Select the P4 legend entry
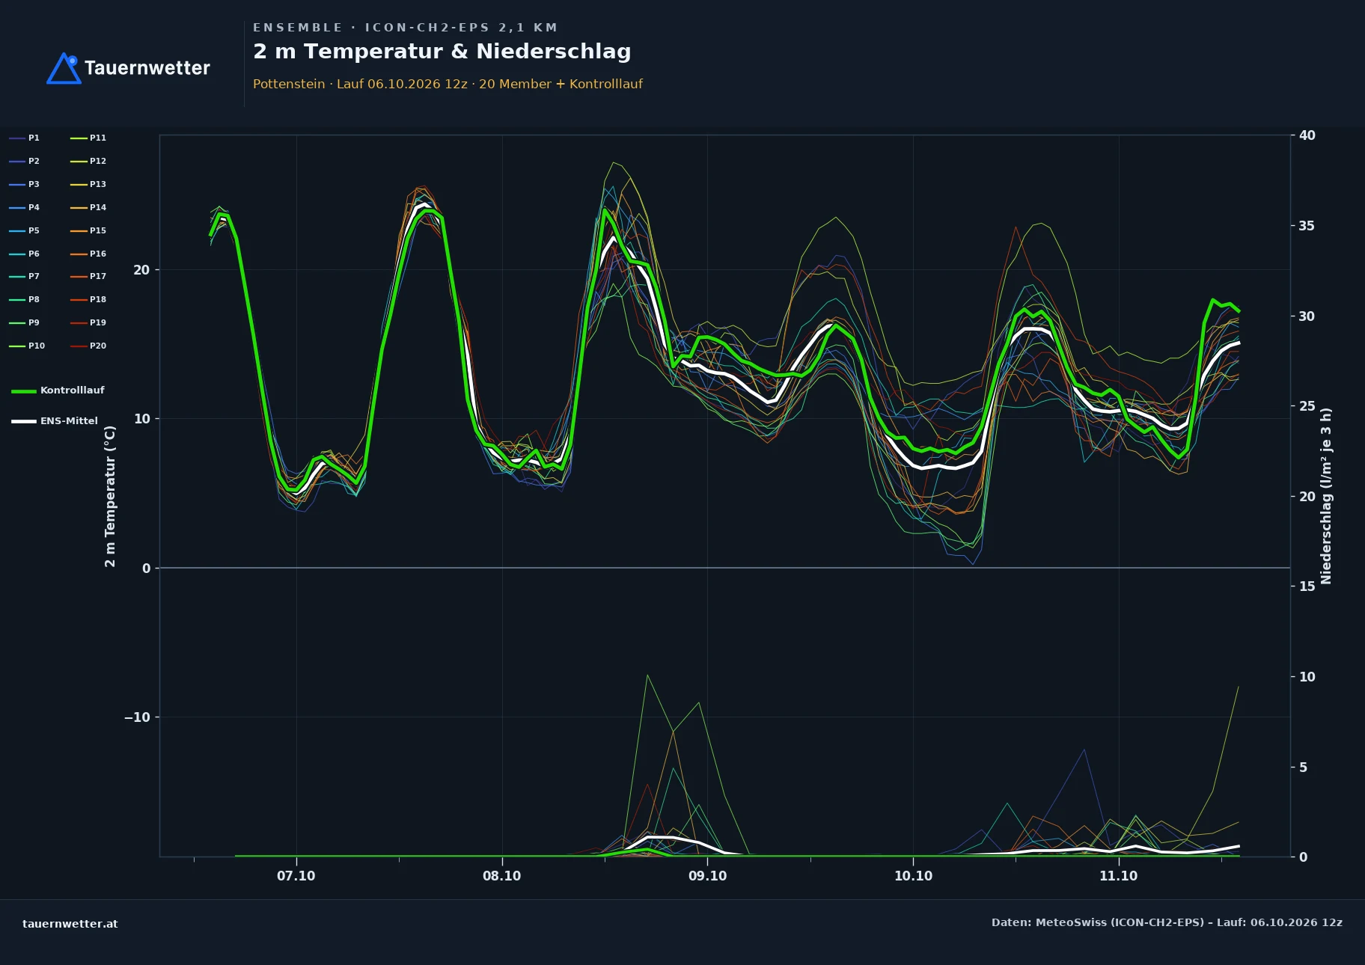Image resolution: width=1365 pixels, height=965 pixels. tap(25, 207)
